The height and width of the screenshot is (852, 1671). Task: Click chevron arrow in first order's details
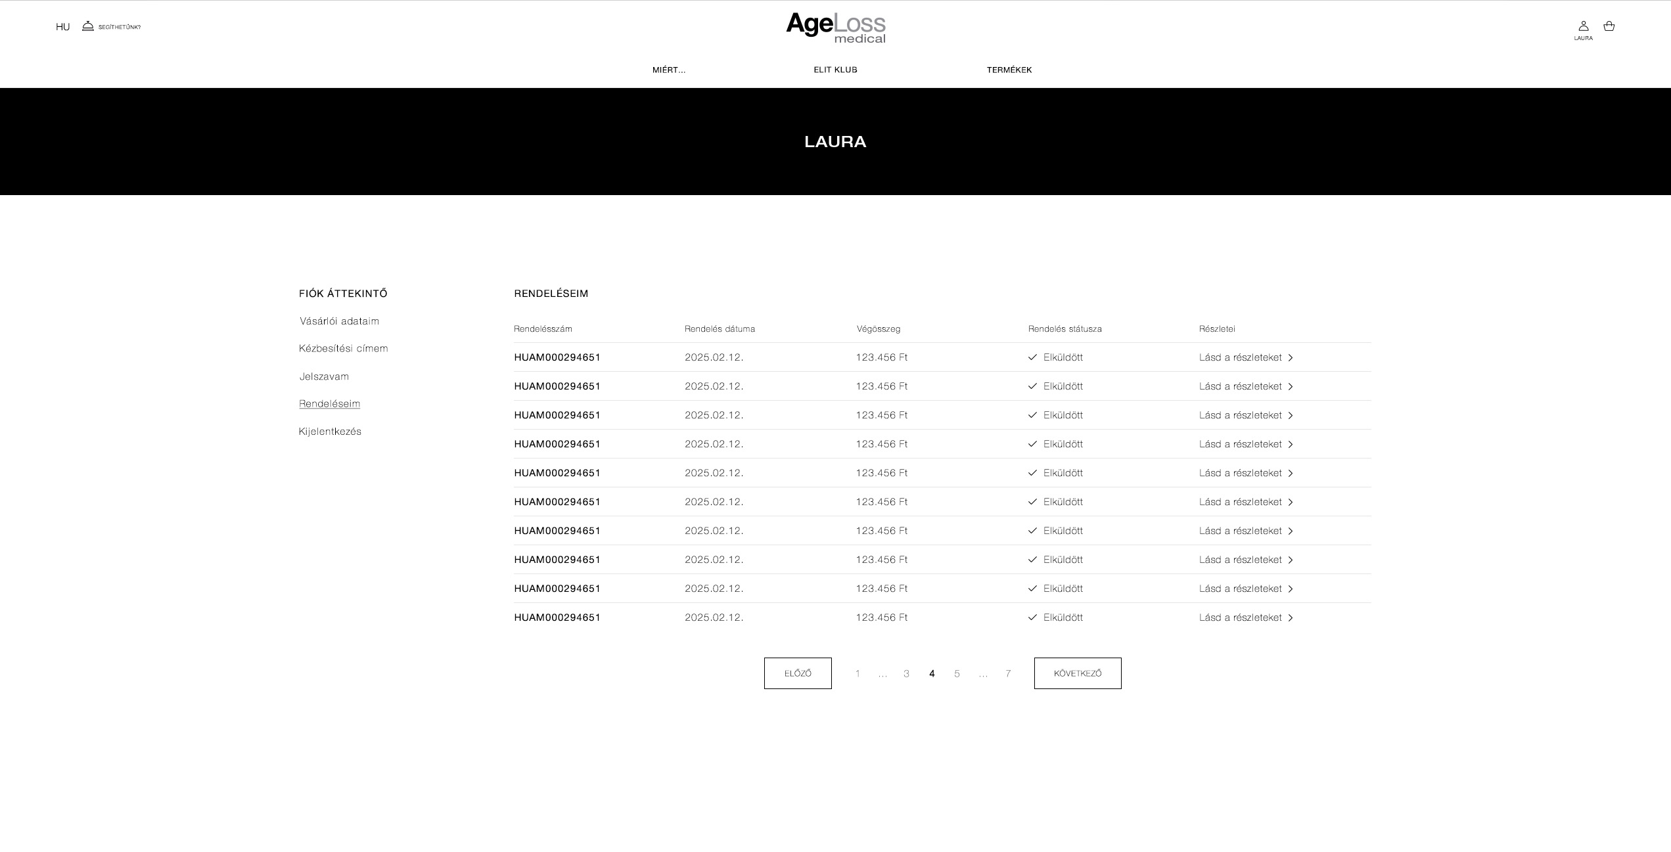pos(1291,358)
